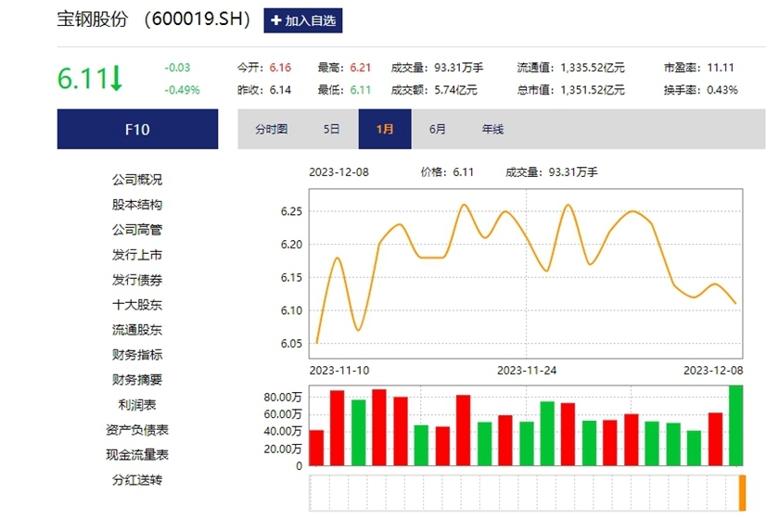Screen dimensions: 779x519
Task: Click the current price 6.11 text
Action: pos(83,79)
